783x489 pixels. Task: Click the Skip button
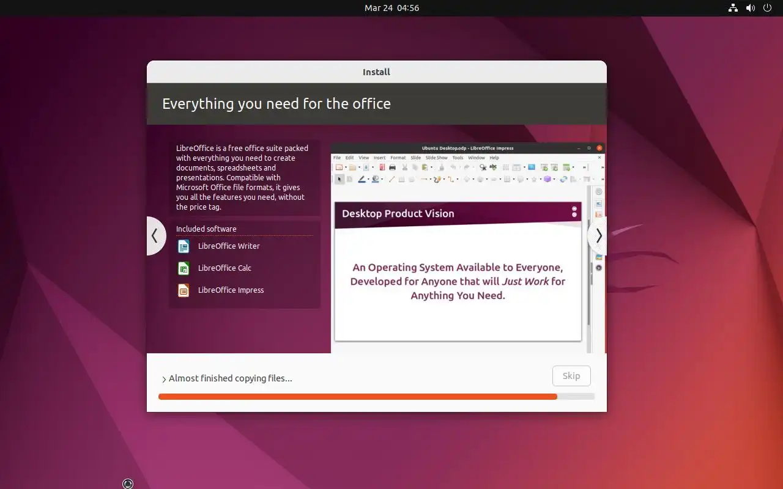point(571,376)
